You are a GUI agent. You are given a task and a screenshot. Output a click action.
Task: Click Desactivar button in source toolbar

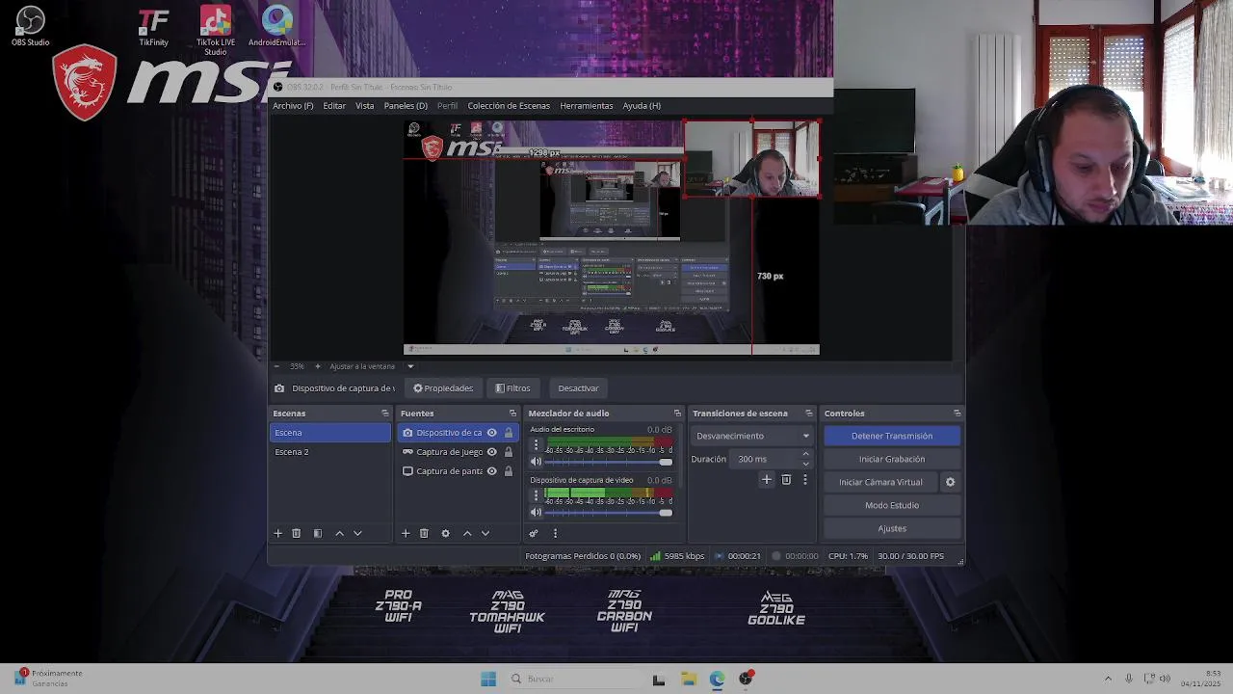pyautogui.click(x=578, y=388)
